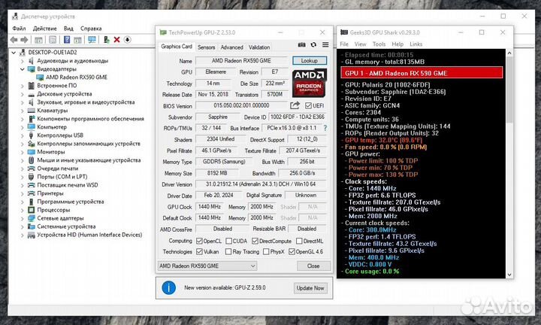Click the Сетевые адаптеры network icon
The width and height of the screenshot is (541, 325).
32,218
